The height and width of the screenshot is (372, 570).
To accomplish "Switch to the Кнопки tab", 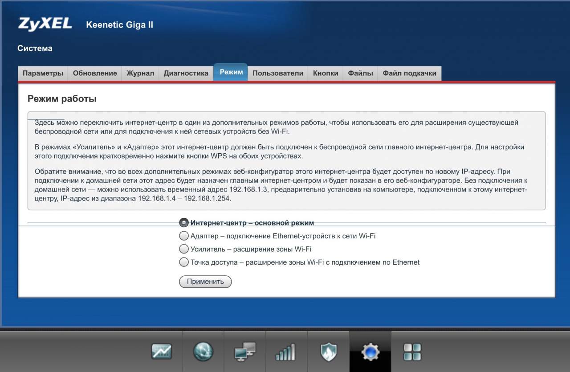I will 326,74.
